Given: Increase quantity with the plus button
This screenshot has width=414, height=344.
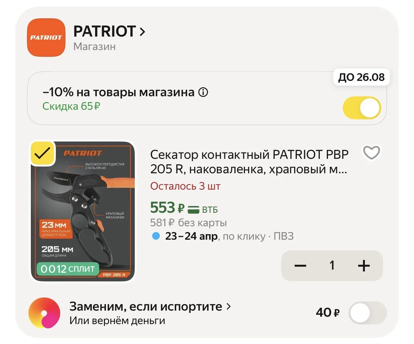Looking at the screenshot, I should coord(364,266).
